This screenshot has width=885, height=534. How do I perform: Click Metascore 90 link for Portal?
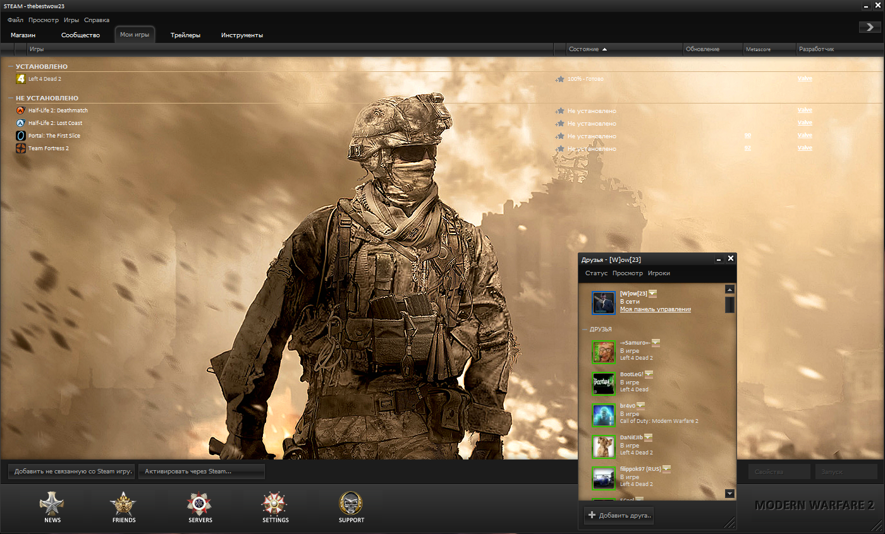click(x=748, y=136)
